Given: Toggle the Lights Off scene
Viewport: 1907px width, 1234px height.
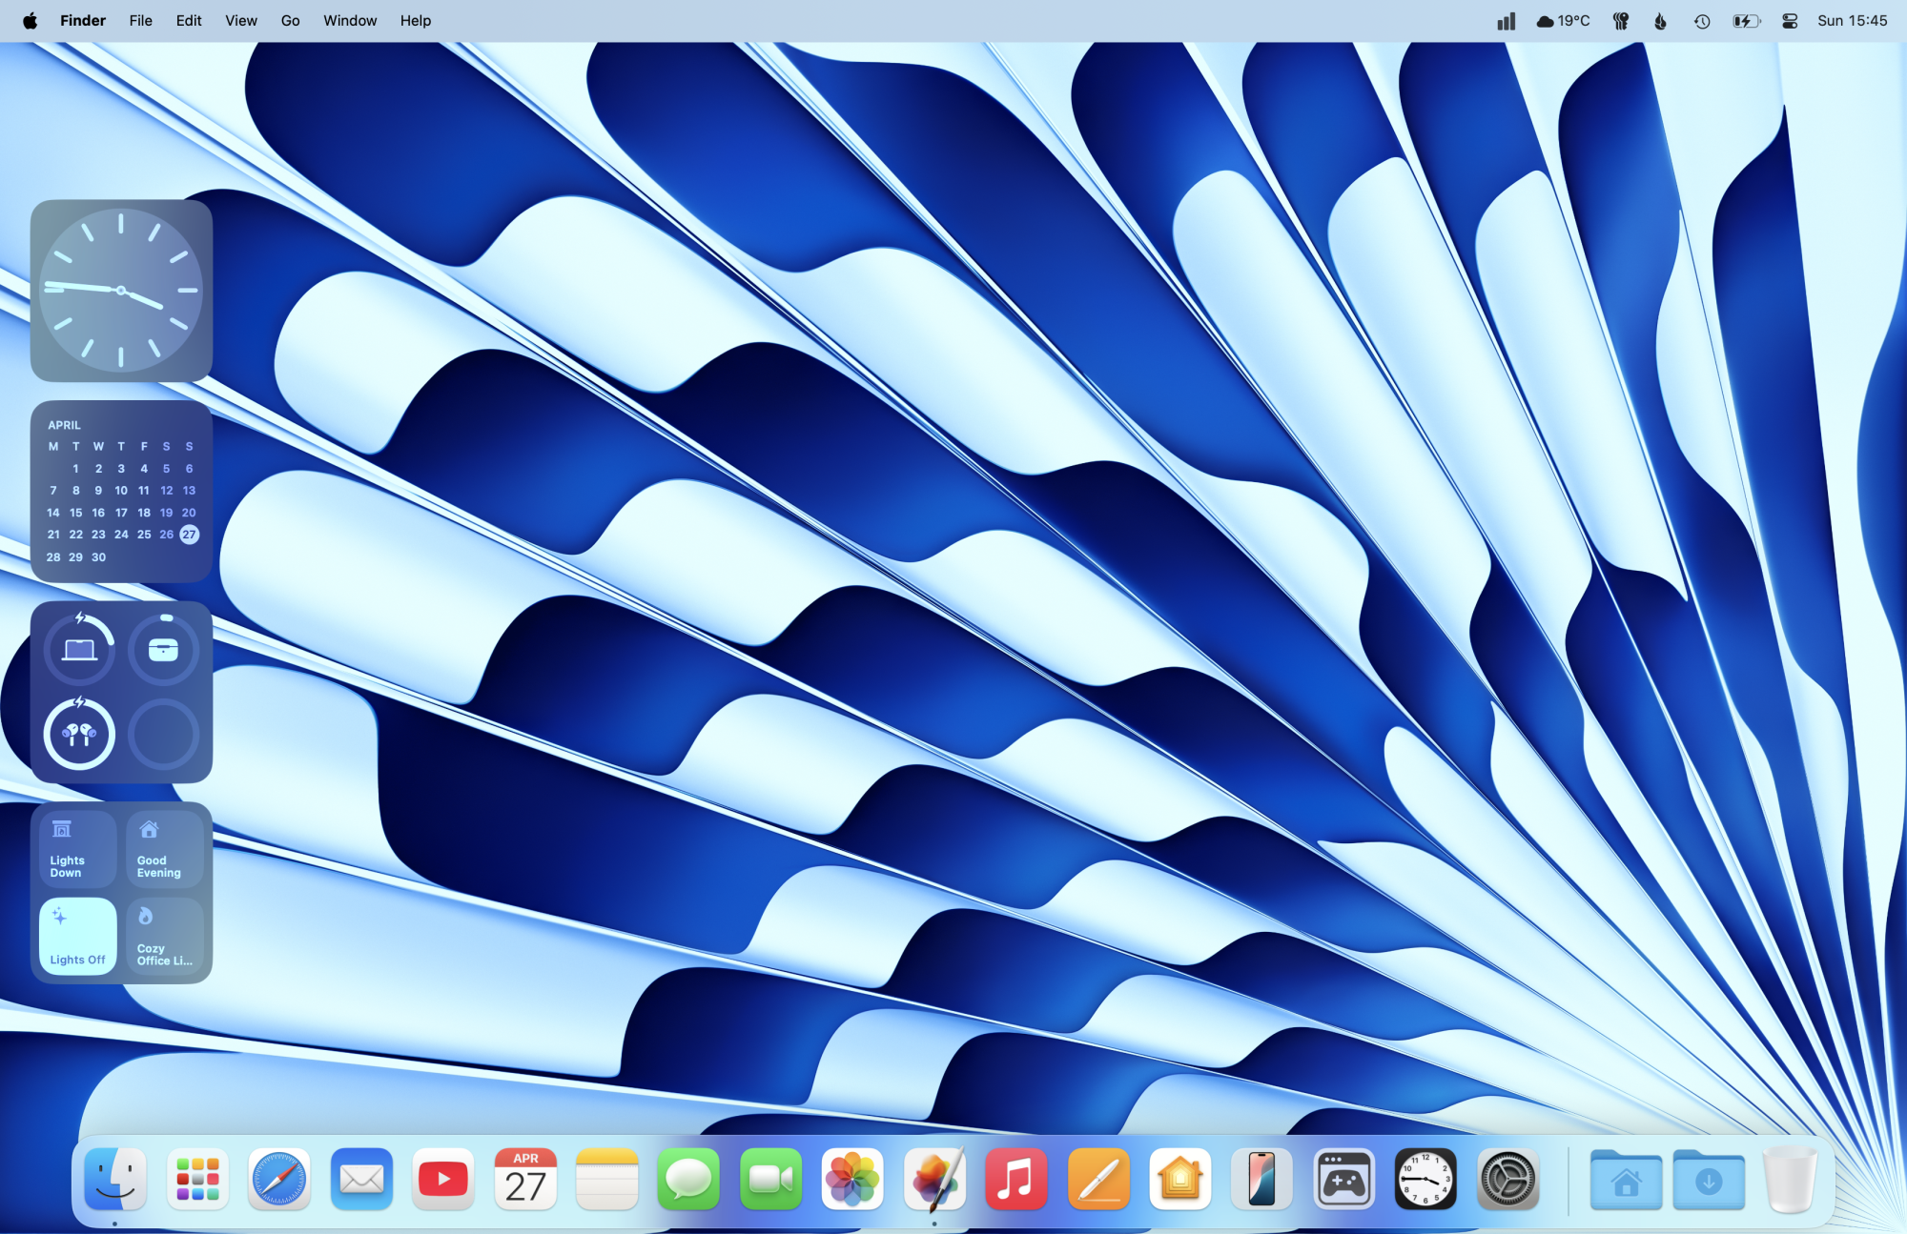Looking at the screenshot, I should pos(77,937).
